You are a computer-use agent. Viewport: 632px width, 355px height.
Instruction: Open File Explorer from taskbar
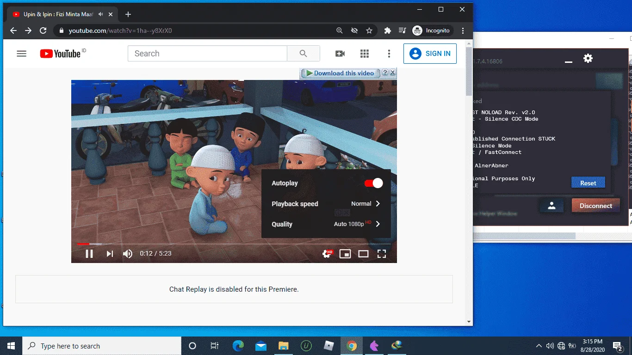click(x=283, y=346)
